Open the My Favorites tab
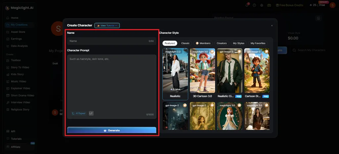339x154 pixels. [x=258, y=43]
